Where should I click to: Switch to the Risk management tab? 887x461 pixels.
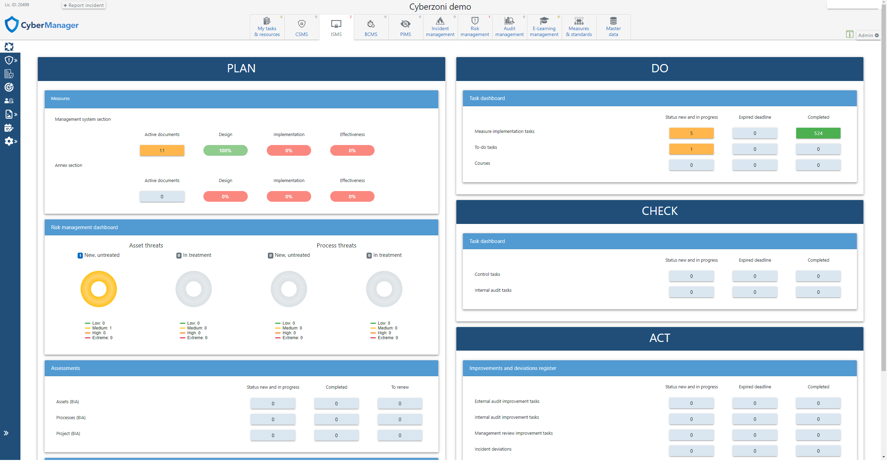point(475,27)
